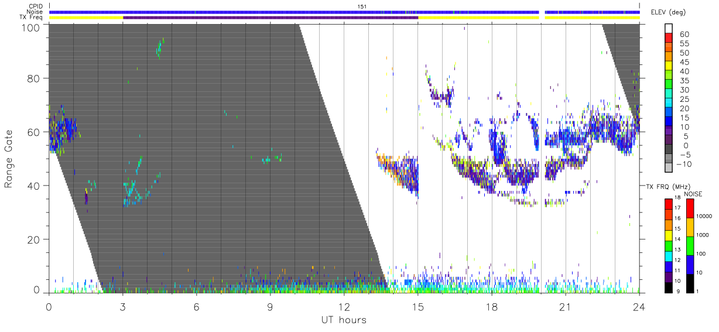Screen dimensions: 719x332
Task: Click the 'NOISE' legend title
Action: (x=693, y=194)
